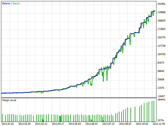Click the 81673 axis value

pos(161,63)
